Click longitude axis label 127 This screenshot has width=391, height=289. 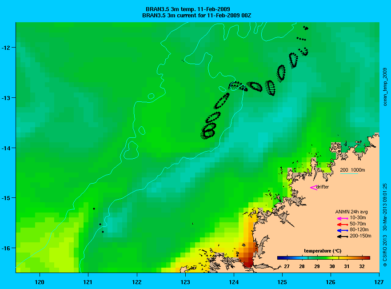379,282
